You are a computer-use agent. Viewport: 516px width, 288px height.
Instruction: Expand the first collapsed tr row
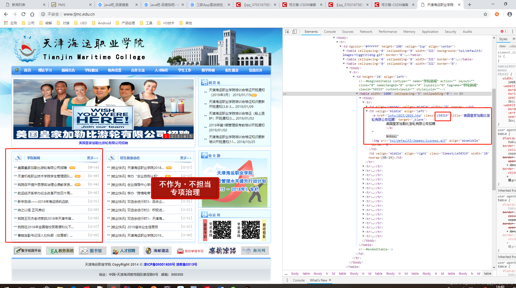(x=363, y=166)
